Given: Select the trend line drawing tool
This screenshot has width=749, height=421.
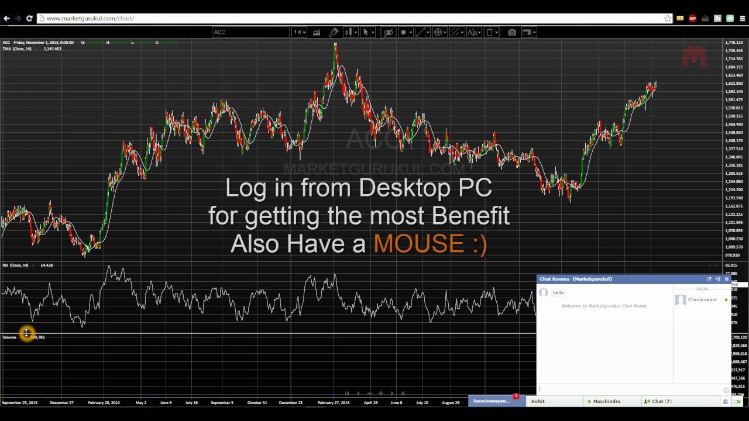Looking at the screenshot, I should [421, 32].
